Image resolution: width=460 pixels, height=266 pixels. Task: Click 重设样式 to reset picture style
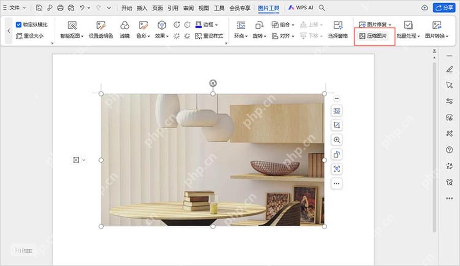tap(209, 36)
